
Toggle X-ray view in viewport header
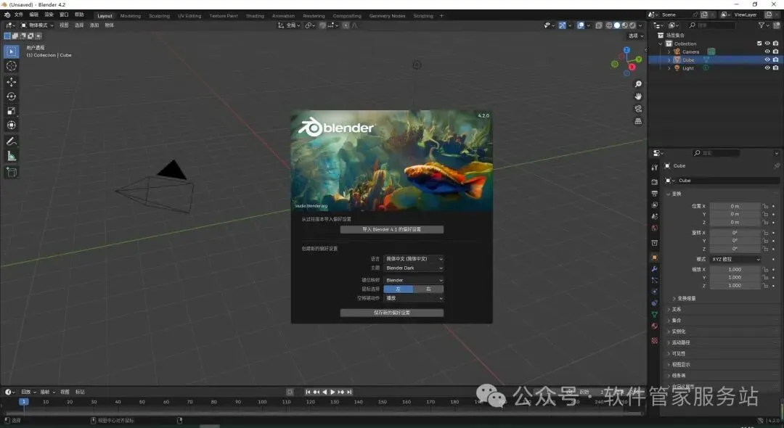598,25
